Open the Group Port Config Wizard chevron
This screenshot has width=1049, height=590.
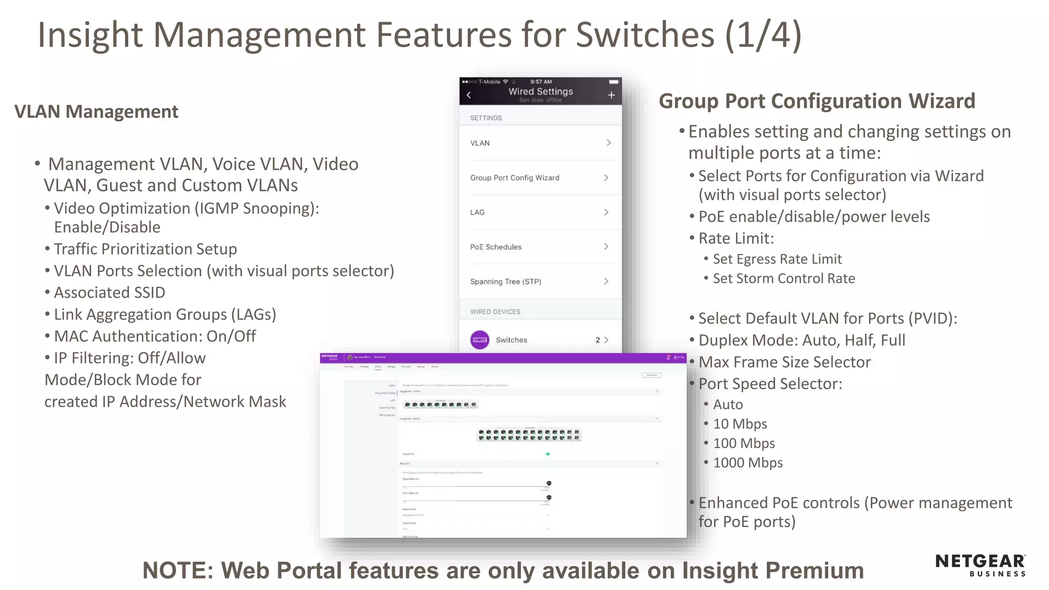tap(606, 178)
